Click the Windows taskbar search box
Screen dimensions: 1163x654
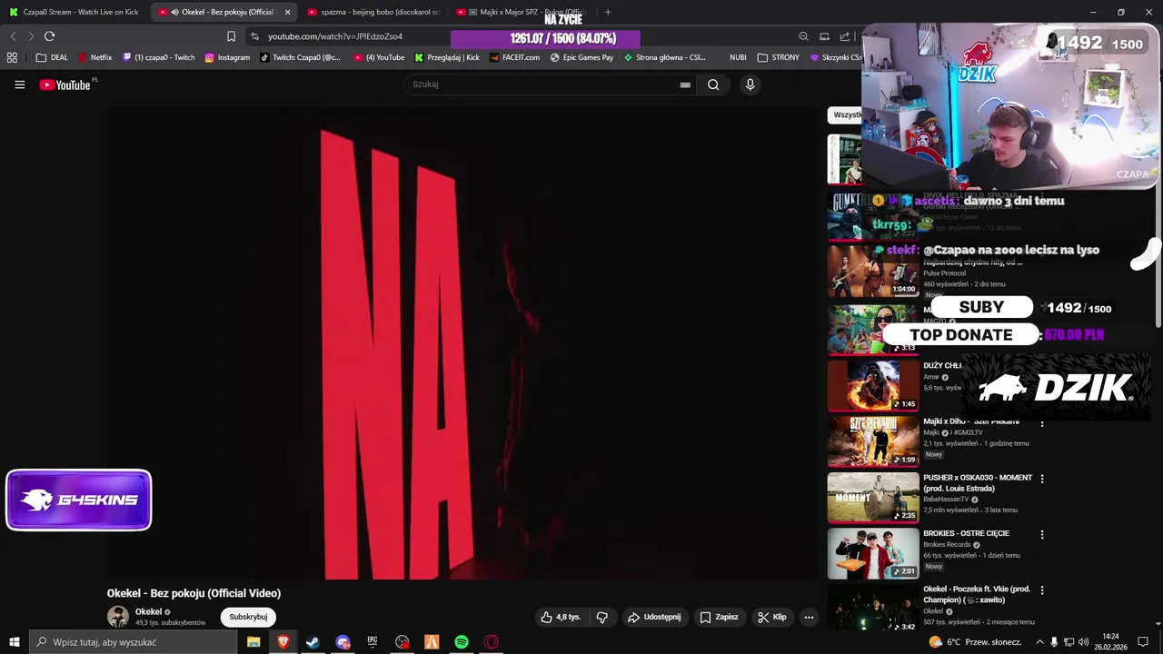coord(134,642)
